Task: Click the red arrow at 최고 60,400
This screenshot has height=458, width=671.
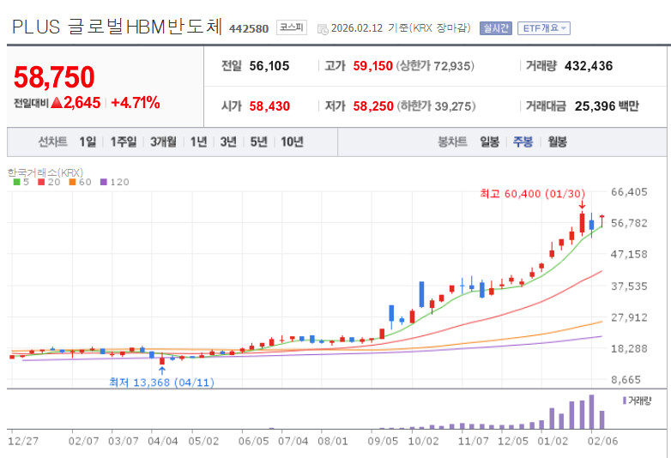Action: 582,205
